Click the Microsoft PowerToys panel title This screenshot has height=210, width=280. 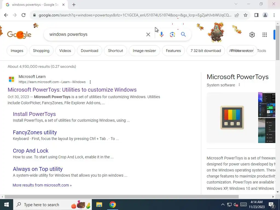(x=238, y=77)
